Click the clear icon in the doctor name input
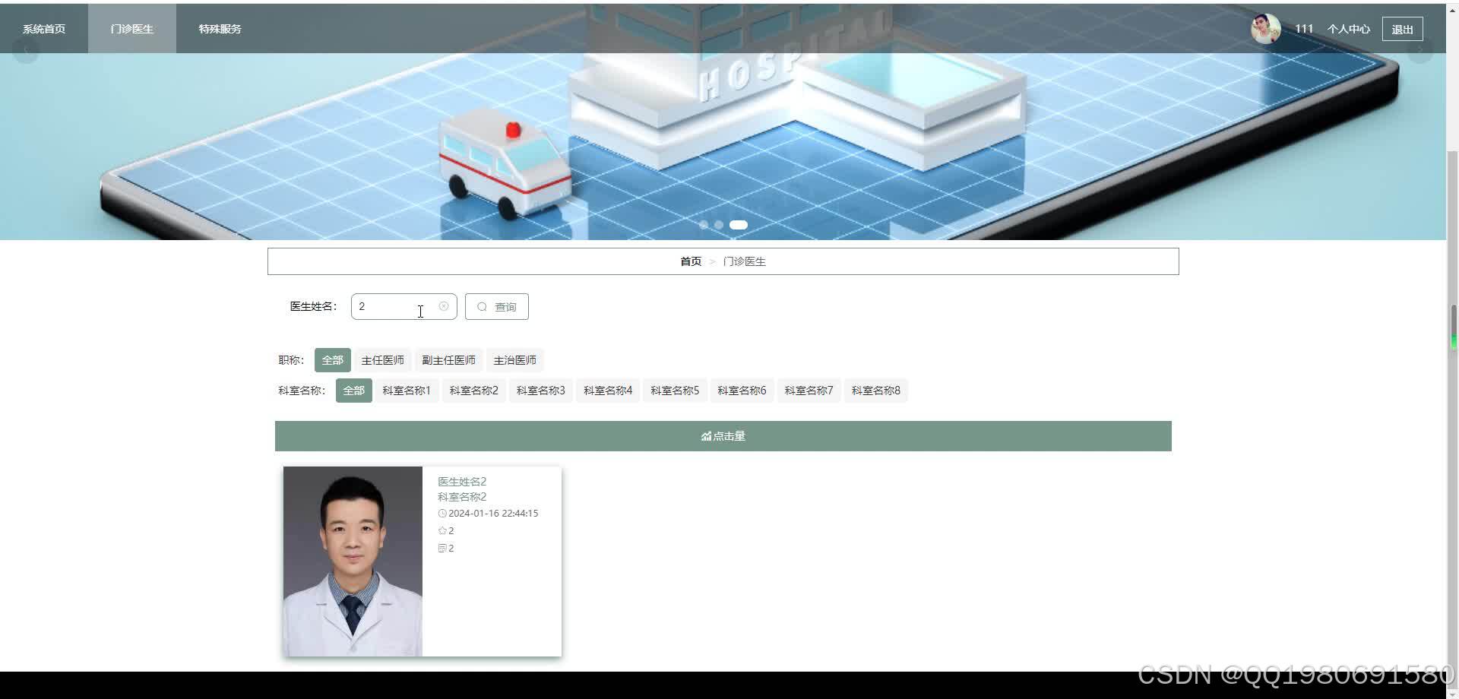 click(x=444, y=305)
